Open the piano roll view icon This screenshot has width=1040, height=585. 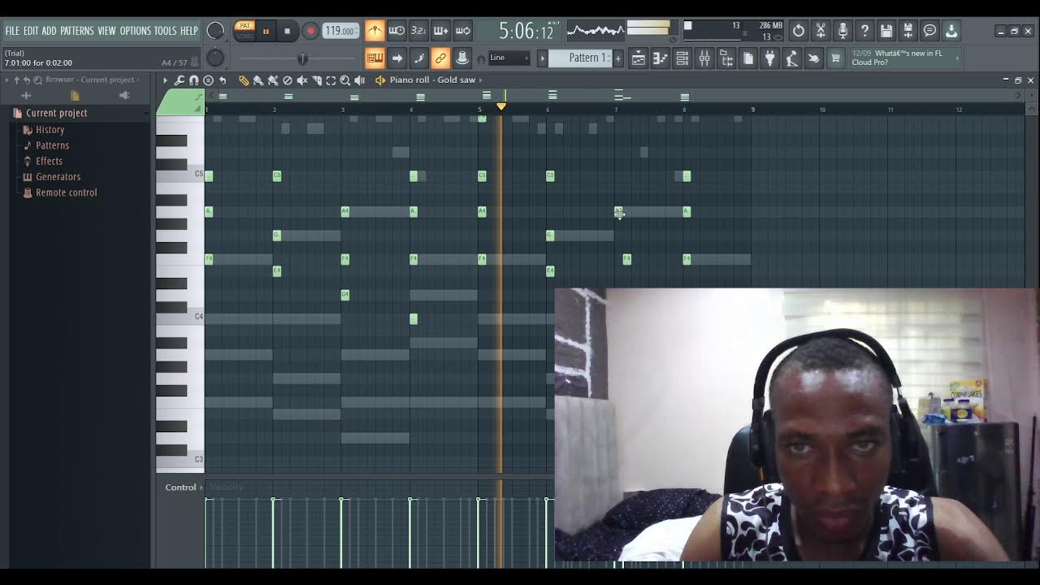(x=661, y=58)
